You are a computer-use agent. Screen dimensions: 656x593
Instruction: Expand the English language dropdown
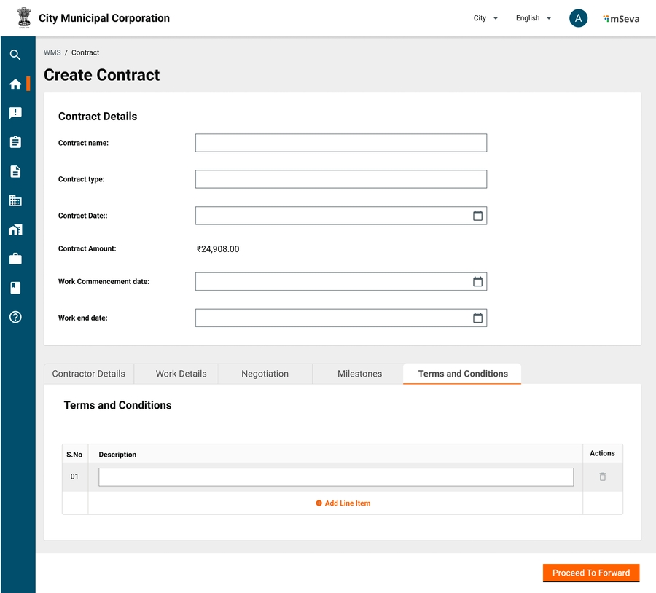(534, 18)
